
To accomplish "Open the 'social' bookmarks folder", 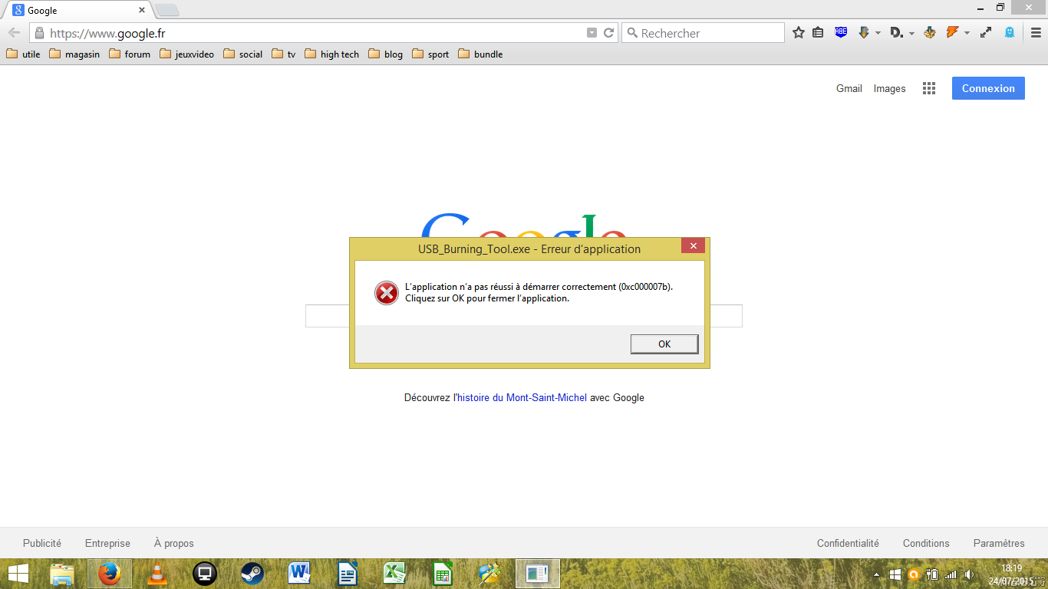I will [x=242, y=54].
